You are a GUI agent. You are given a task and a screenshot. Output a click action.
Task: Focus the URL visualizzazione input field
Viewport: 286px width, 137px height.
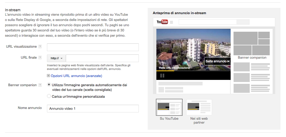93,47
